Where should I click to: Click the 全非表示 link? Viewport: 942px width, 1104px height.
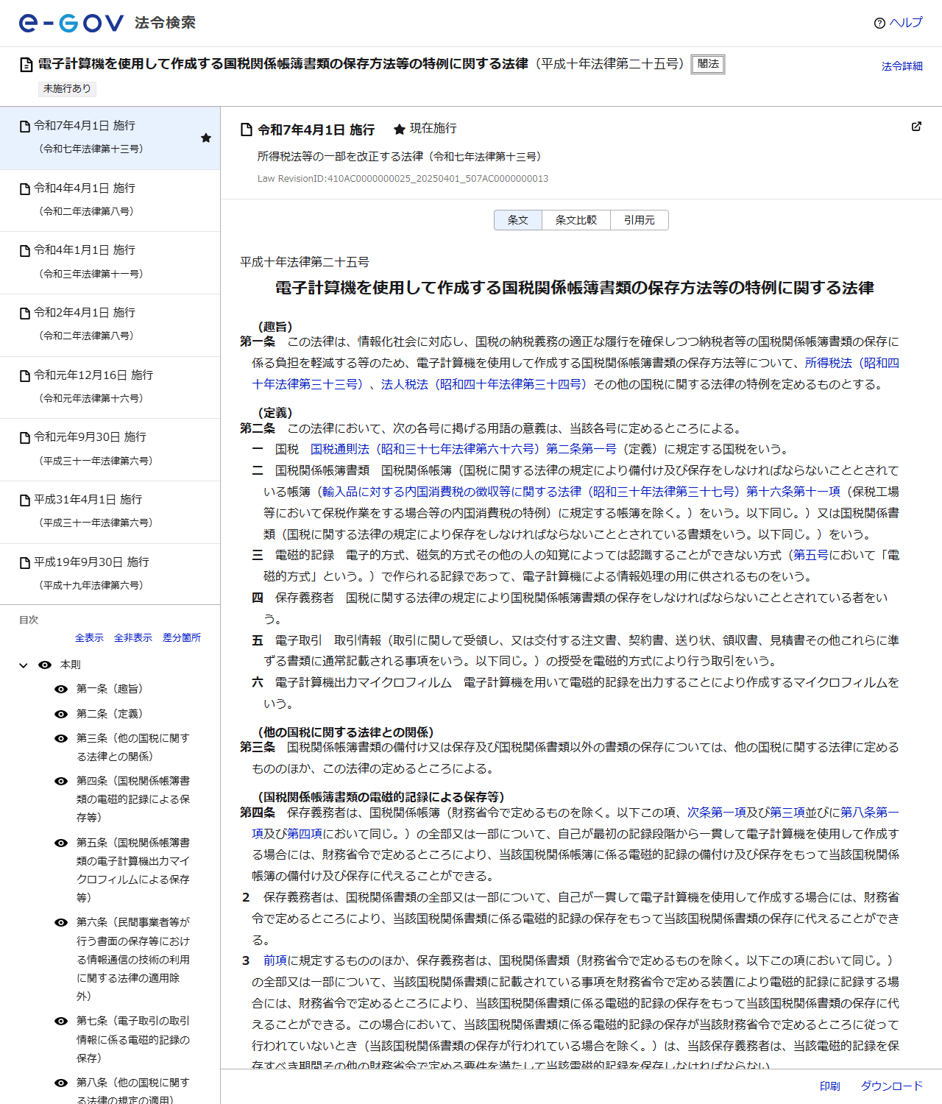point(133,637)
